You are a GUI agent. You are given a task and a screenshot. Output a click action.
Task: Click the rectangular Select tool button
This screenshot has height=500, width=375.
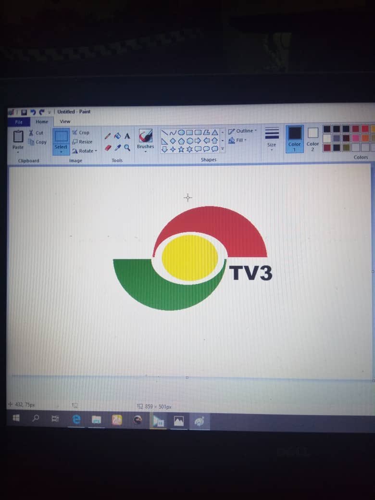click(61, 137)
